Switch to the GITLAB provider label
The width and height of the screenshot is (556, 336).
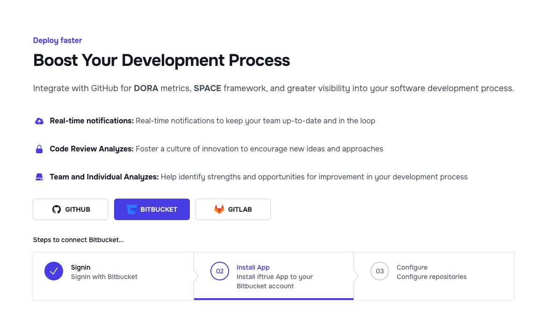(x=240, y=209)
